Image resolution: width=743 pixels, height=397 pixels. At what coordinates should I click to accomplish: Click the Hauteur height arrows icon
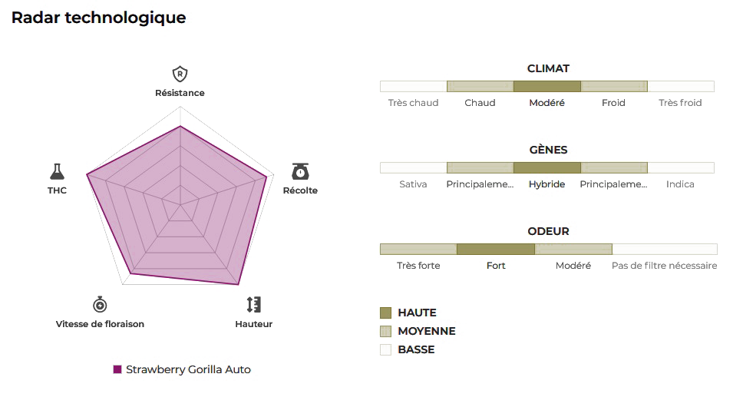tap(253, 304)
